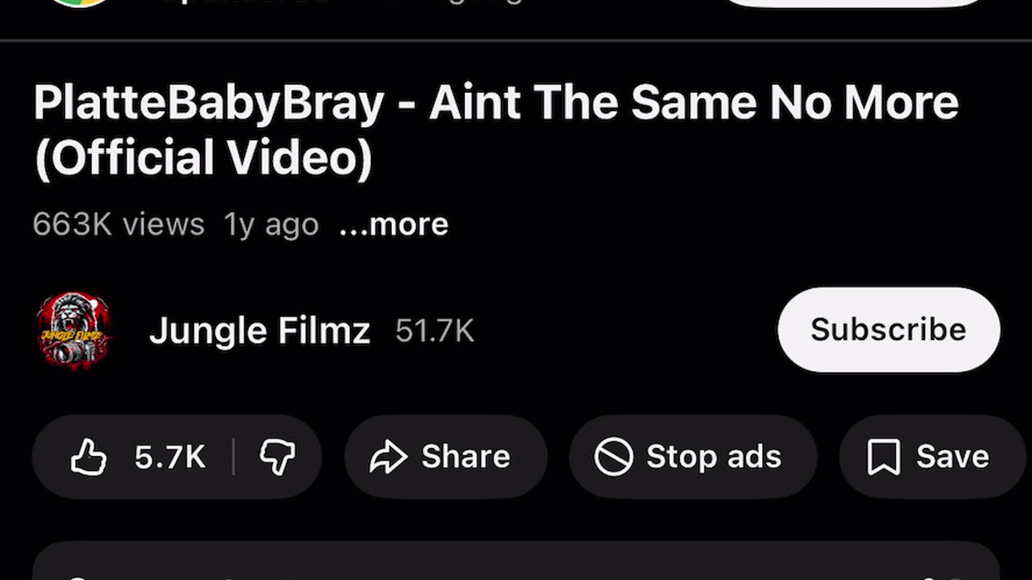Tap the '1y ago' upload date

point(272,224)
